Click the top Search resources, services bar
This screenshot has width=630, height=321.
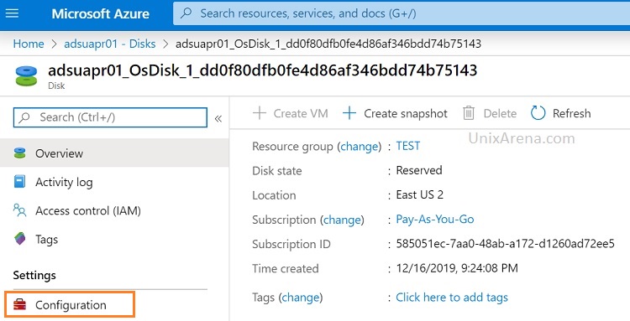[x=402, y=13]
